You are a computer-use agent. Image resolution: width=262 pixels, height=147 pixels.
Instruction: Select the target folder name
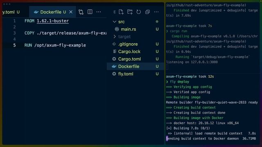(x=124, y=36)
